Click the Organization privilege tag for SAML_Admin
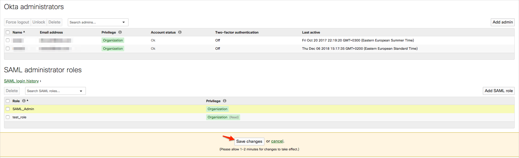This screenshot has width=519, height=158. tap(217, 109)
